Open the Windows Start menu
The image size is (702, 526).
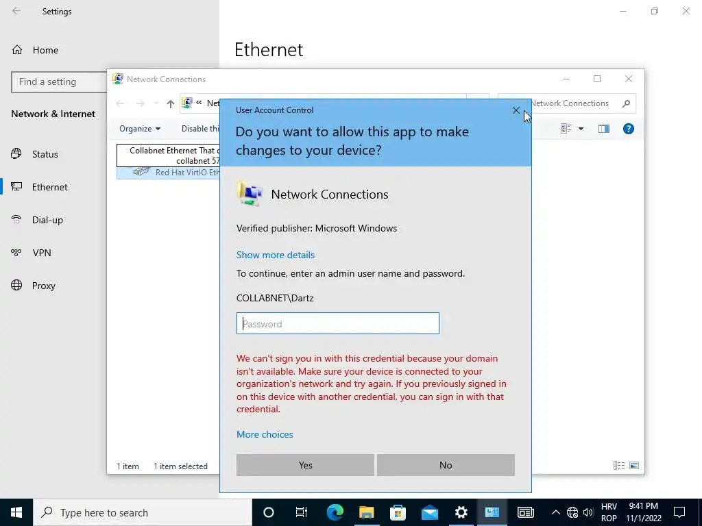[x=16, y=512]
